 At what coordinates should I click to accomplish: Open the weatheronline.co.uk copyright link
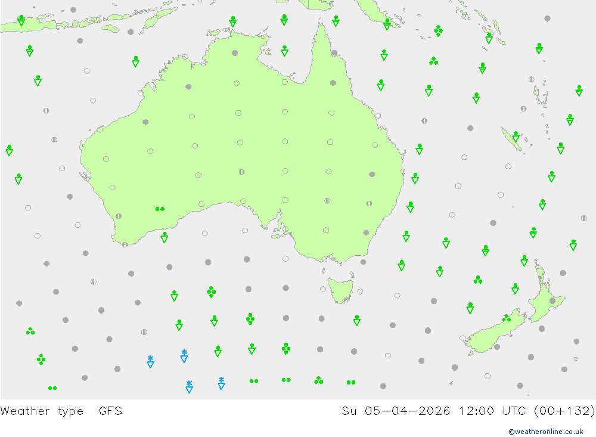point(545,432)
